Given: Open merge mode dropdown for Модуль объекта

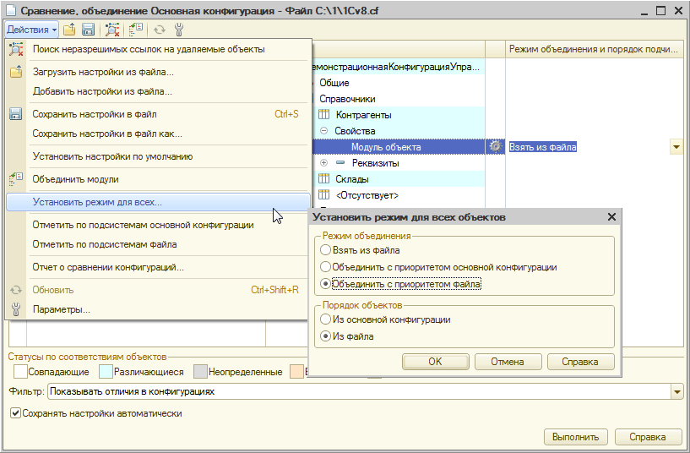Looking at the screenshot, I should pyautogui.click(x=676, y=147).
